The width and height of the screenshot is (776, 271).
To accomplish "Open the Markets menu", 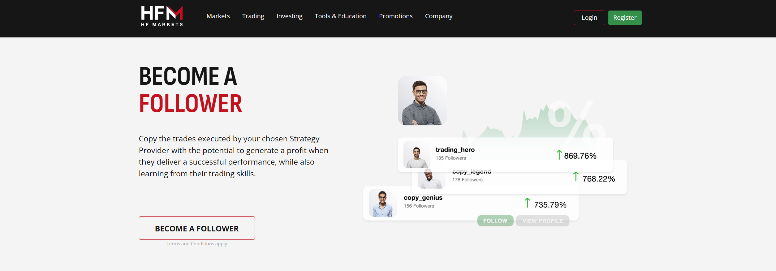I will [218, 16].
